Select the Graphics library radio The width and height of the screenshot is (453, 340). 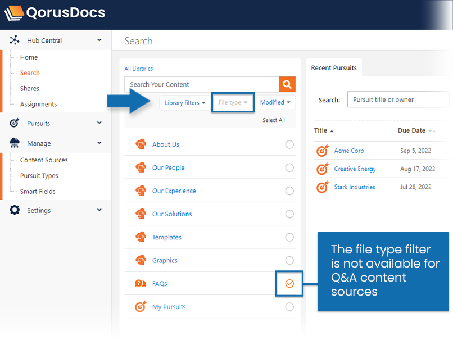(x=289, y=260)
